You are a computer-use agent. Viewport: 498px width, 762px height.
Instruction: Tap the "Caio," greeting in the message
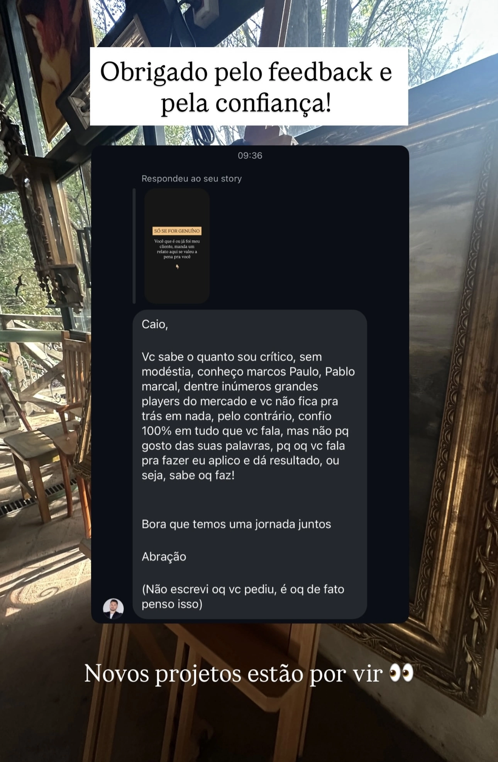pyautogui.click(x=155, y=324)
